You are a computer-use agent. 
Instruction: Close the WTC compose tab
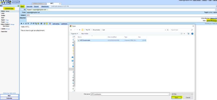(60, 4)
